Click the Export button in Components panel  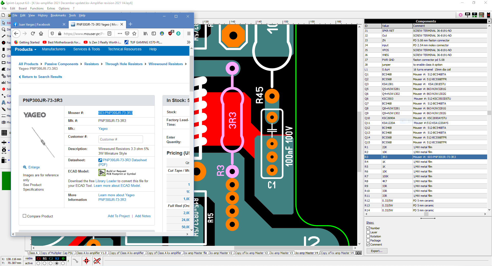[377, 251]
